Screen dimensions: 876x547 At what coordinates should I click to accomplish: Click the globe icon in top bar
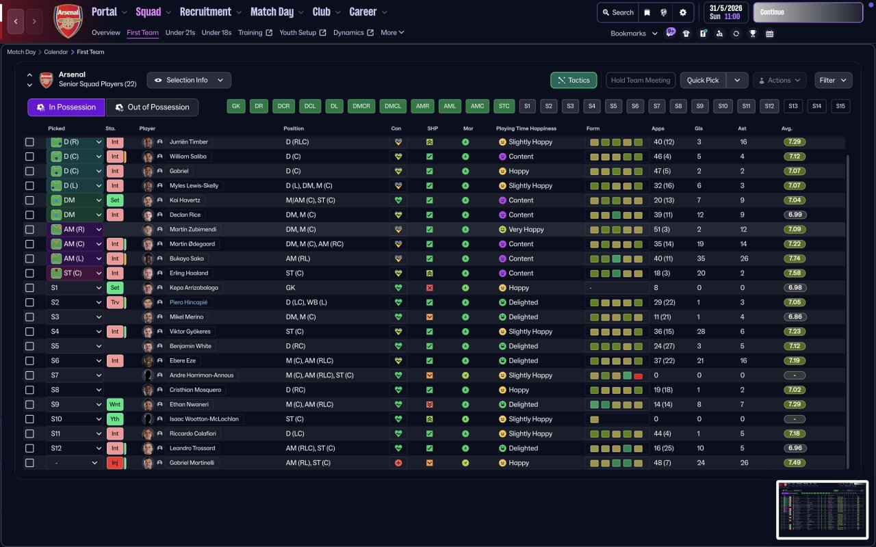(x=664, y=12)
